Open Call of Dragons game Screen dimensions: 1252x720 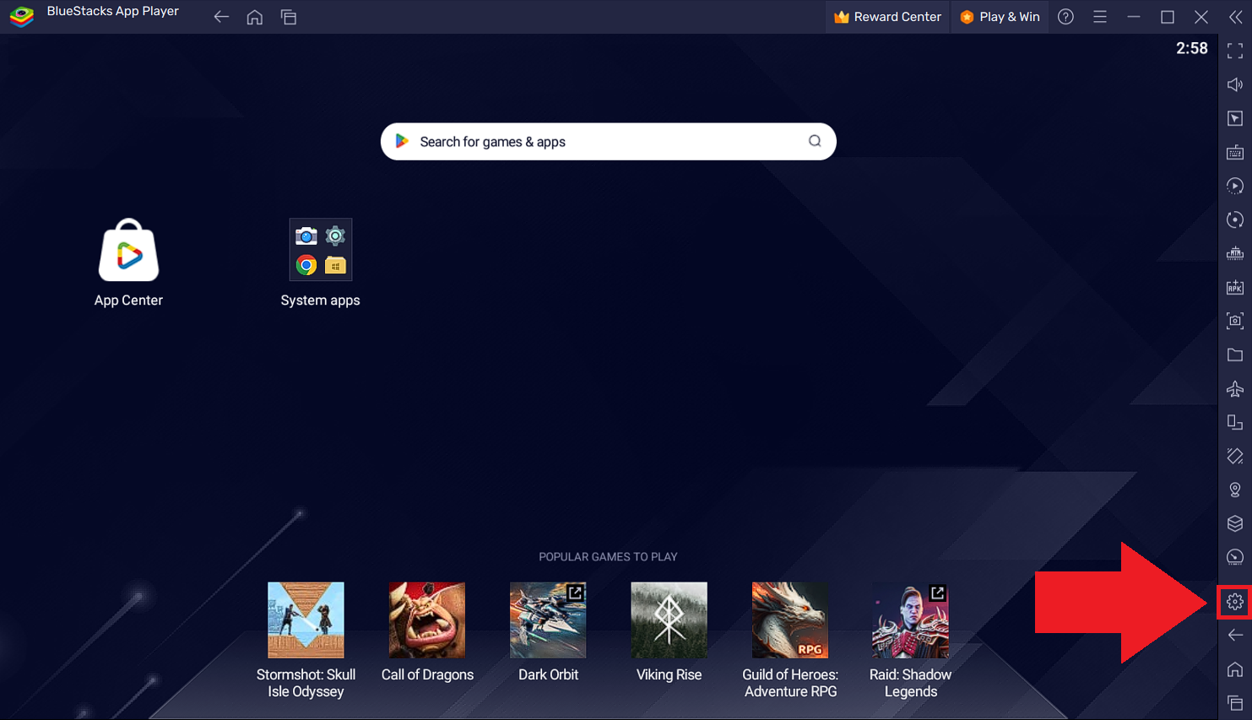point(427,632)
